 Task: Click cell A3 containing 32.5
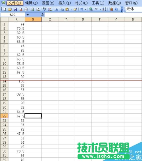[16, 33]
